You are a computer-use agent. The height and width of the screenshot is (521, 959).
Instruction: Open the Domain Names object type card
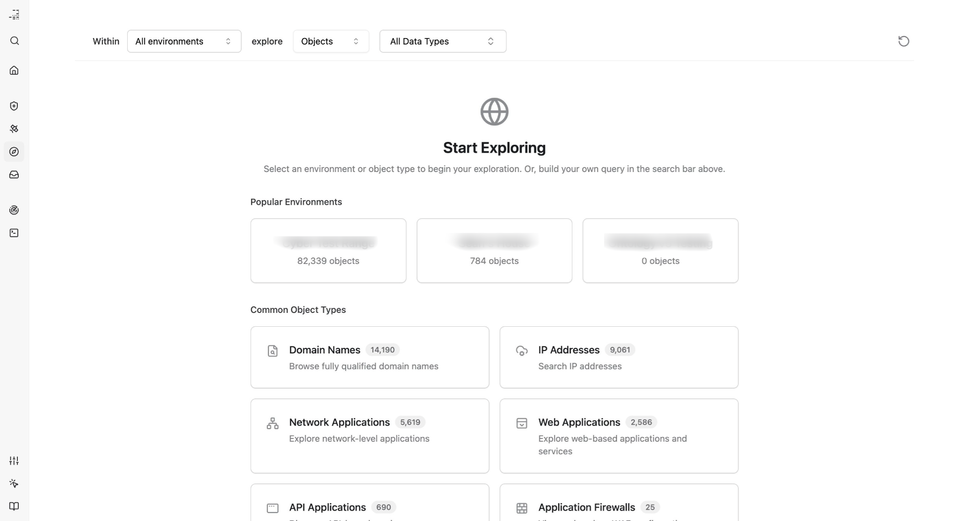pyautogui.click(x=369, y=357)
